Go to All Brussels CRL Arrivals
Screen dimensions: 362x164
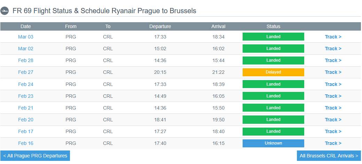pyautogui.click(x=329, y=156)
